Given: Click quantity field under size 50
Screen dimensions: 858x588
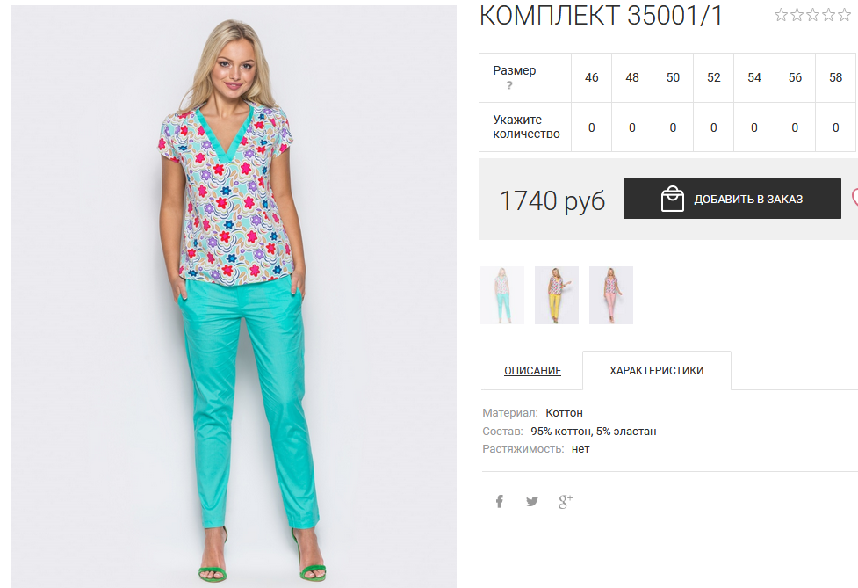Looking at the screenshot, I should tap(673, 127).
